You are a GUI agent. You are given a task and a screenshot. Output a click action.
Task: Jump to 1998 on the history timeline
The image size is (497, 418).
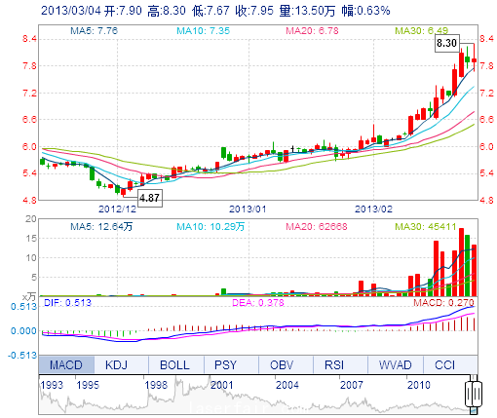click(x=156, y=385)
